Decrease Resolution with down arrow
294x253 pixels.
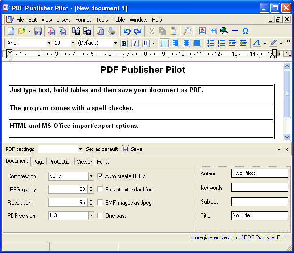(91, 205)
